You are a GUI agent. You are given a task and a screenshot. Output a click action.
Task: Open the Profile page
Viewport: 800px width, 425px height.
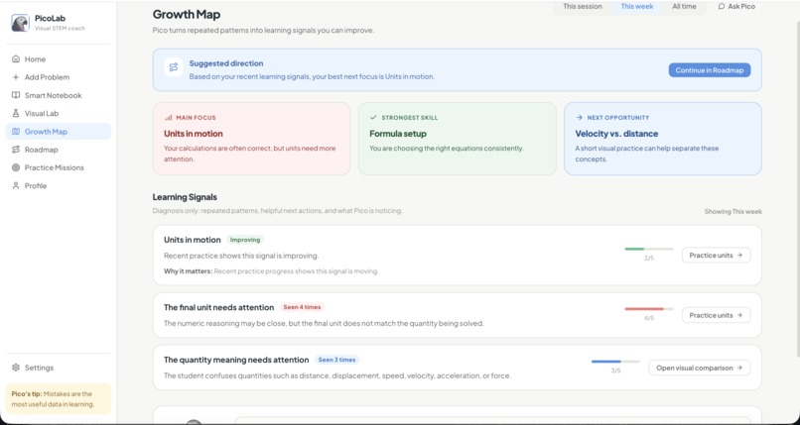(59, 186)
